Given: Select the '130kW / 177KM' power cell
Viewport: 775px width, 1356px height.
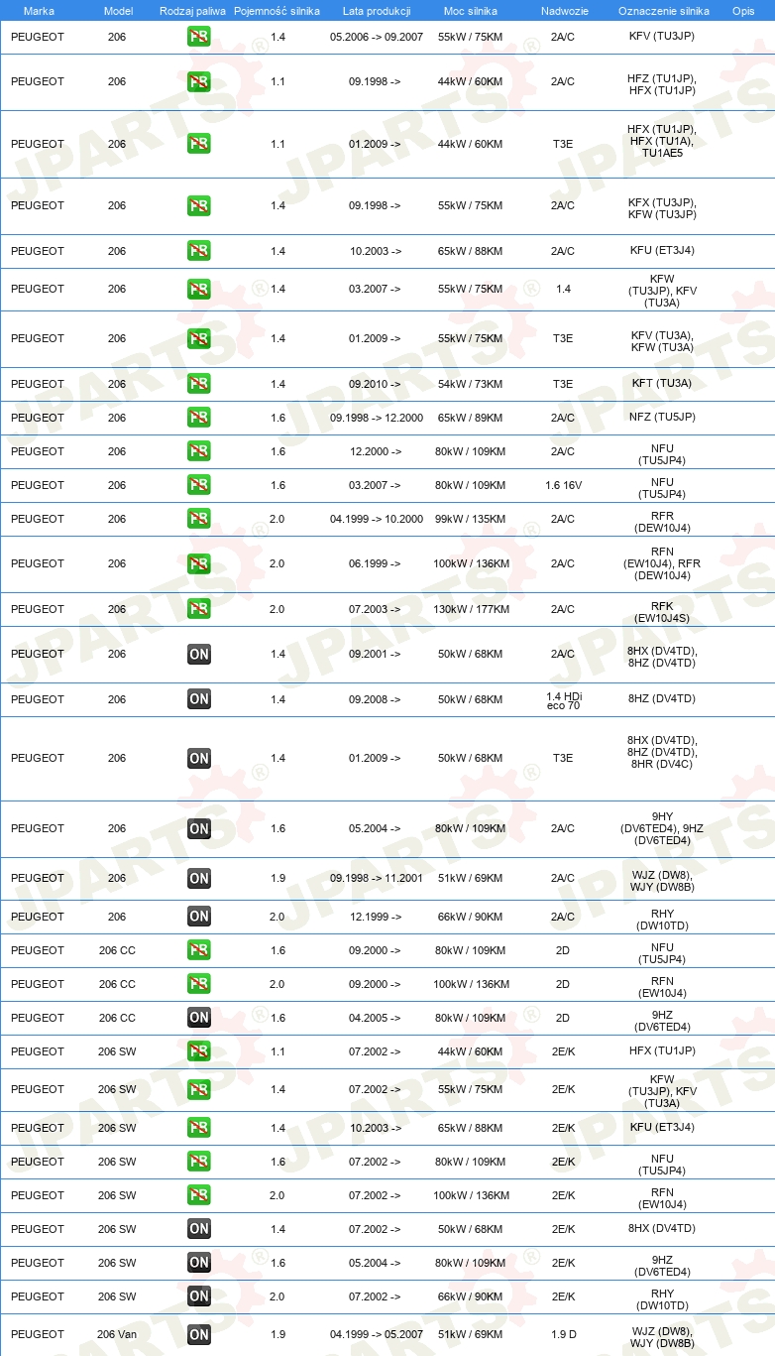Looking at the screenshot, I should [x=471, y=609].
